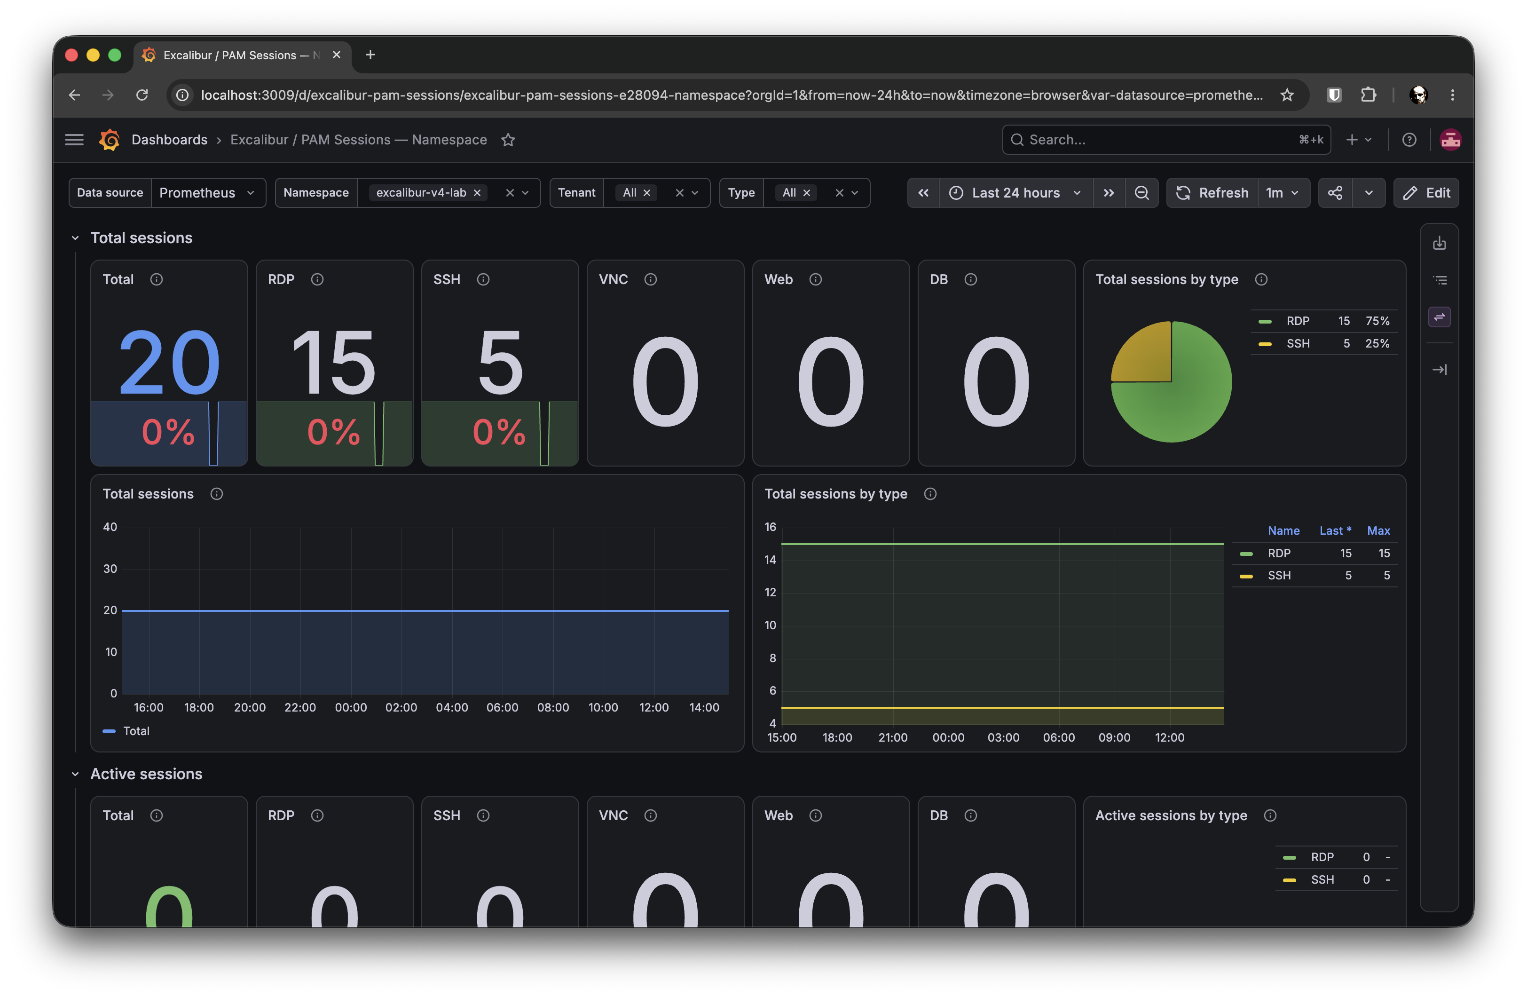Open the Grafana home logo
Image resolution: width=1527 pixels, height=997 pixels.
click(109, 139)
